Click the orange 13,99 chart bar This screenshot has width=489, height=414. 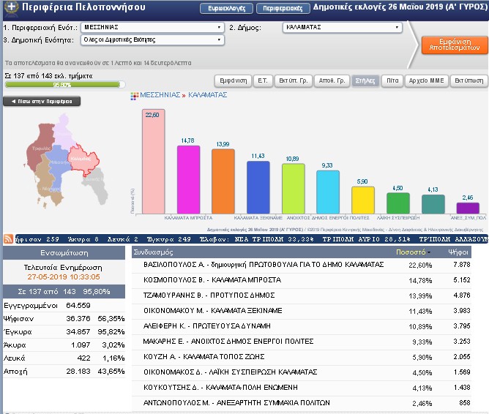point(223,181)
